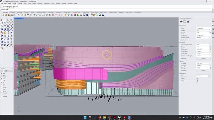
Task: Click the blue render sphere icon
Action: [87, 15]
